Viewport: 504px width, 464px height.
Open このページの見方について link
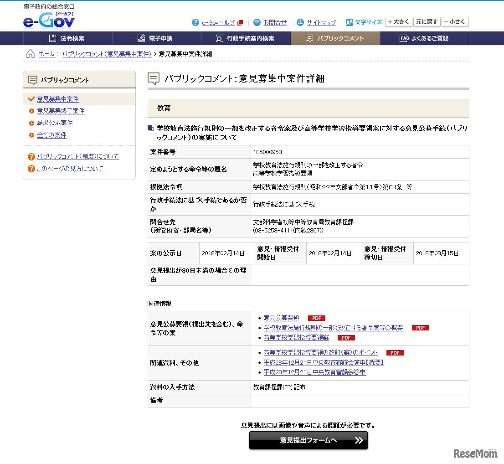coord(70,169)
